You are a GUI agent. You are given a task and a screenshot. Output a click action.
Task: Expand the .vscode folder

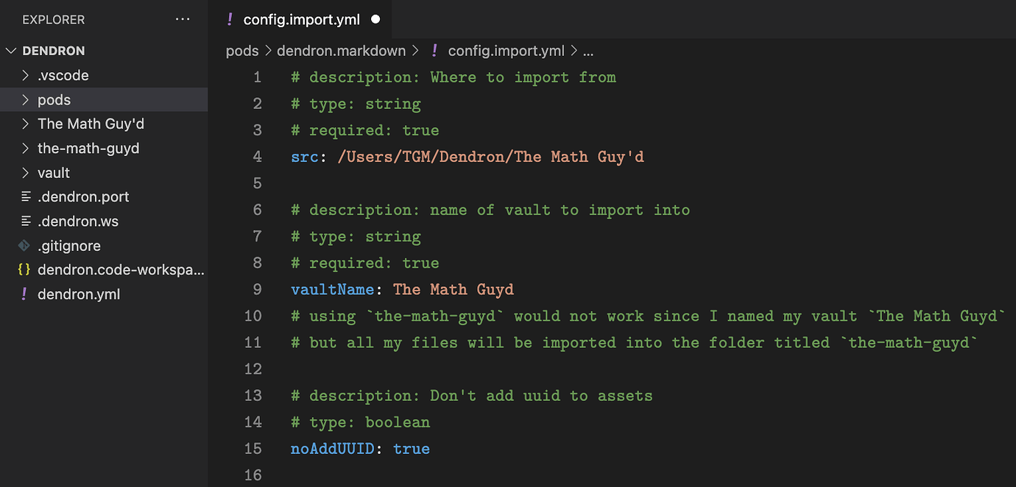[25, 76]
